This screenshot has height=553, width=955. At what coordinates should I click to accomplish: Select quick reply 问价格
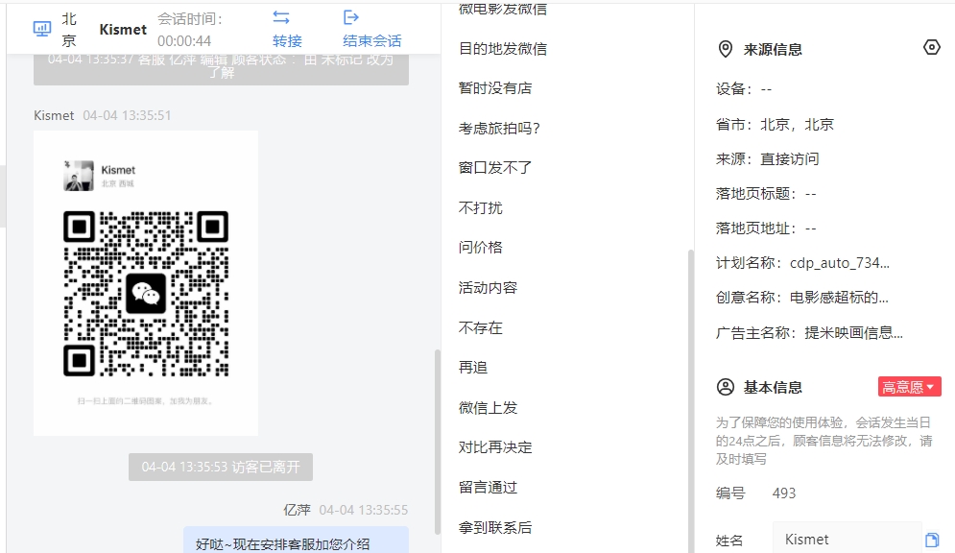pos(481,248)
